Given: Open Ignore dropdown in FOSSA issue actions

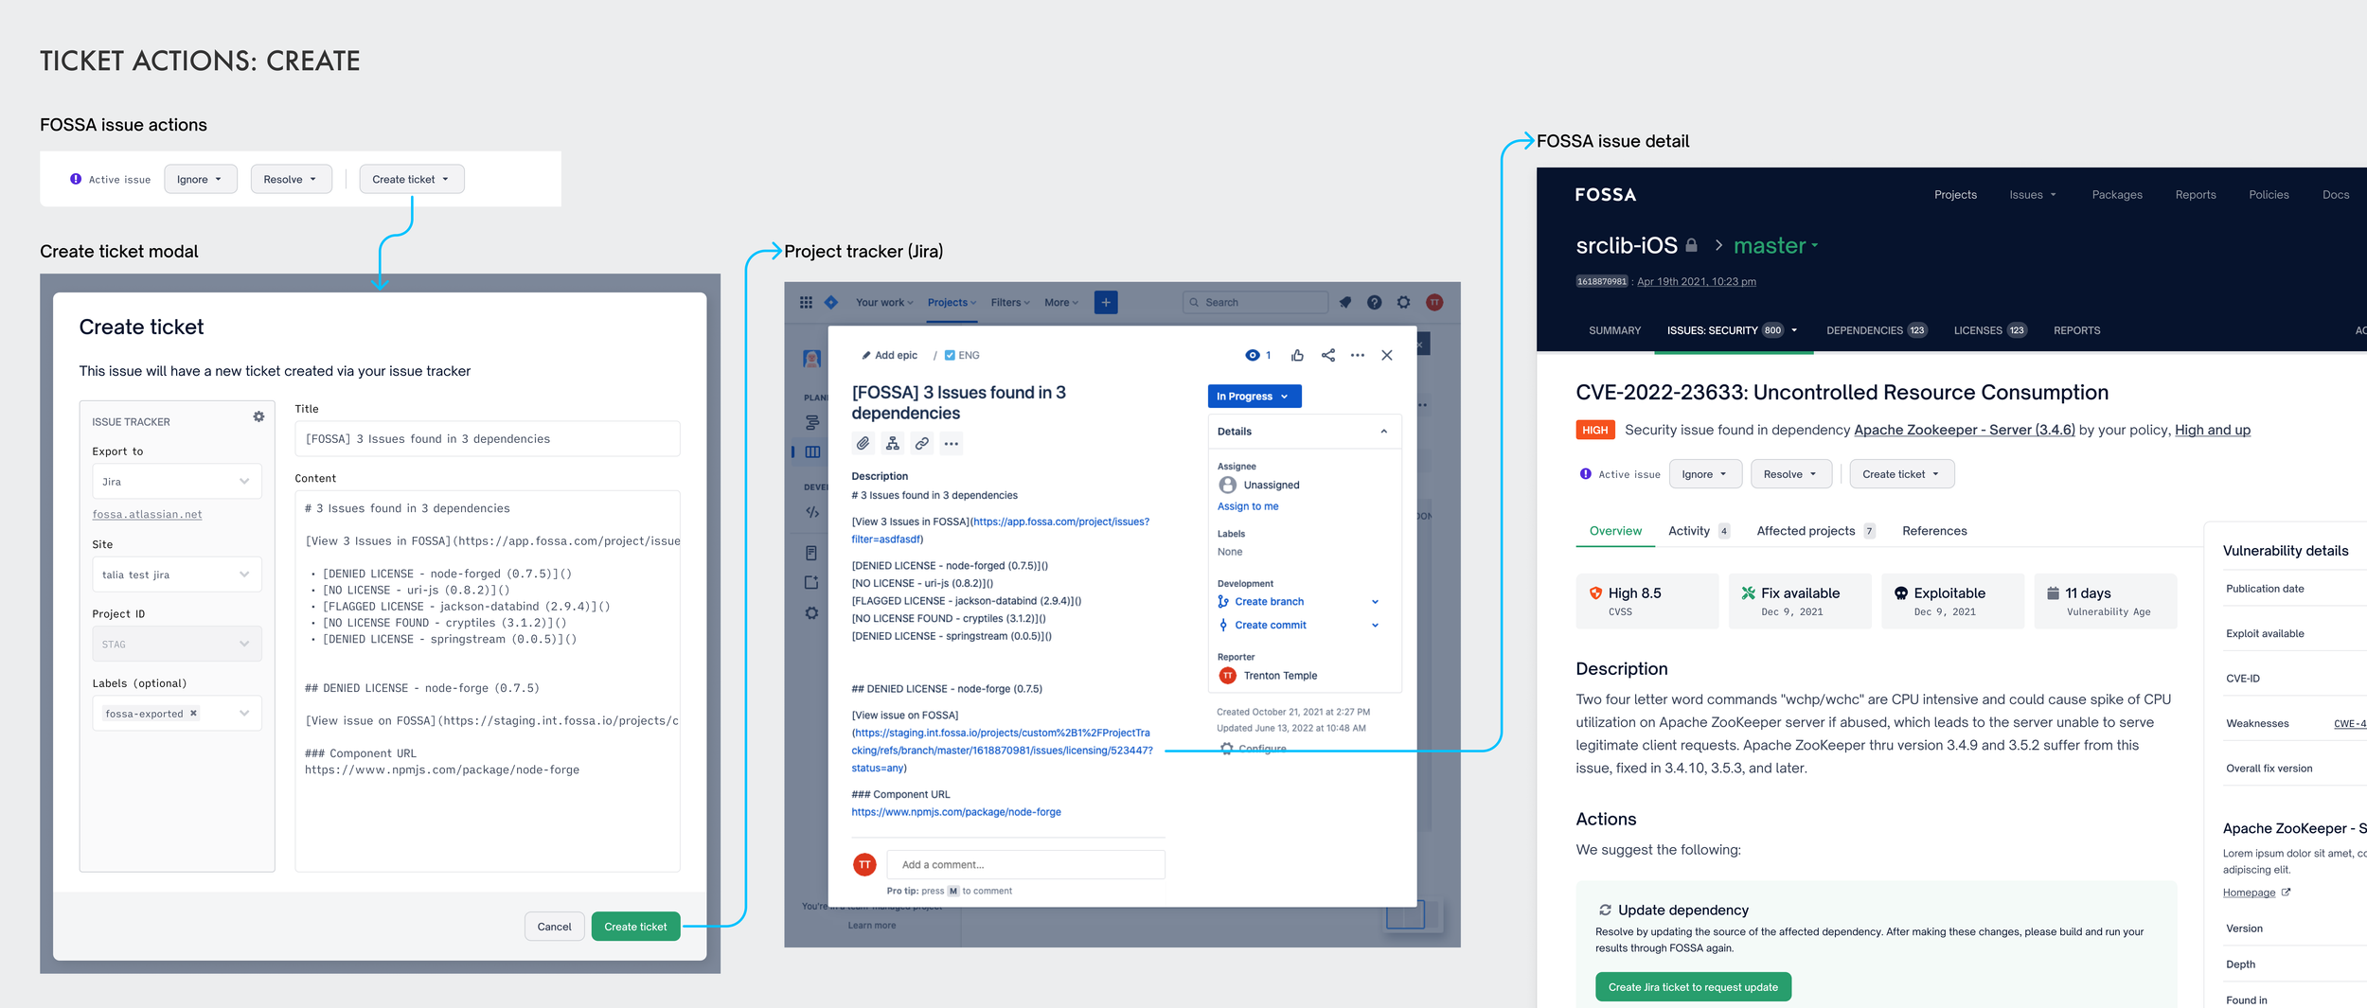Looking at the screenshot, I should [x=200, y=179].
